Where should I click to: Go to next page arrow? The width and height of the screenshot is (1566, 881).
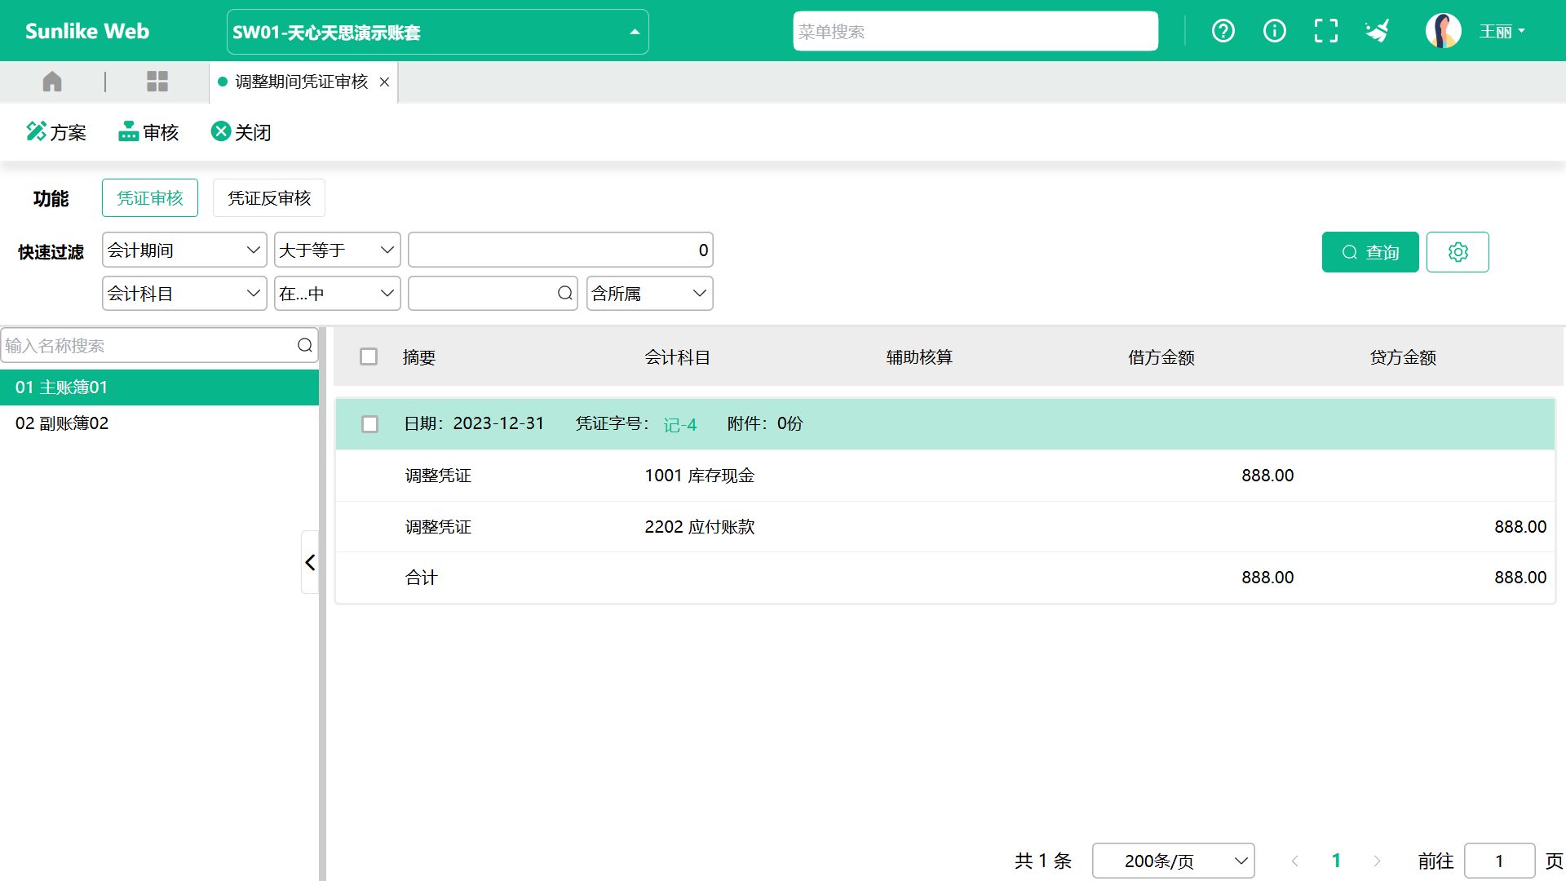(x=1377, y=861)
